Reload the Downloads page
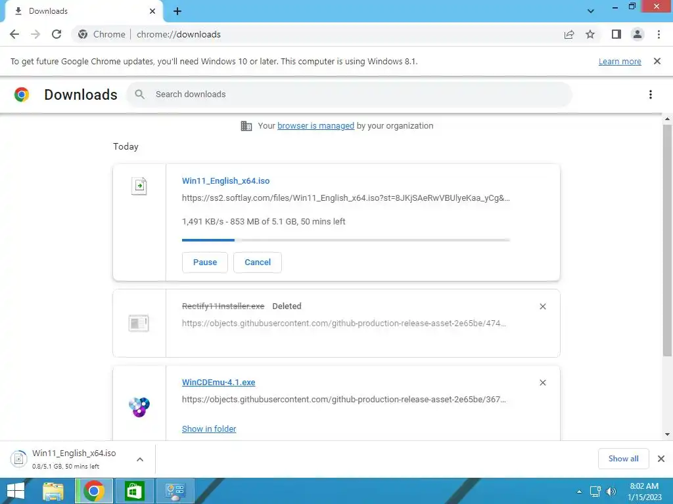Image resolution: width=673 pixels, height=504 pixels. 57,34
